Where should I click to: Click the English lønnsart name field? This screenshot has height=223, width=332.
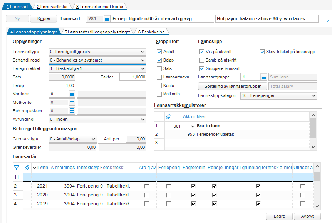(267, 18)
